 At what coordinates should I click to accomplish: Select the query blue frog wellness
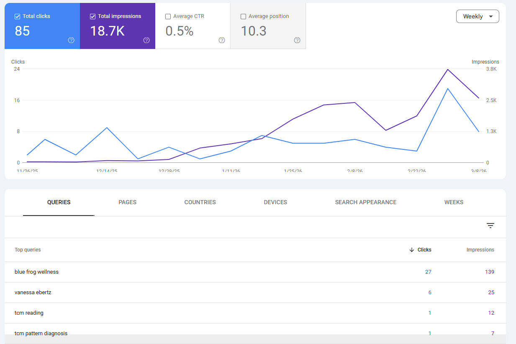coord(37,272)
